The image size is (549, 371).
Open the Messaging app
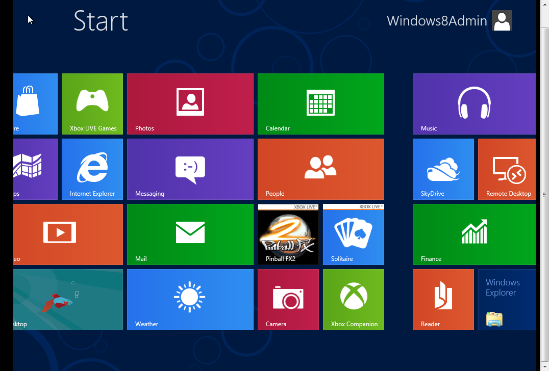190,169
